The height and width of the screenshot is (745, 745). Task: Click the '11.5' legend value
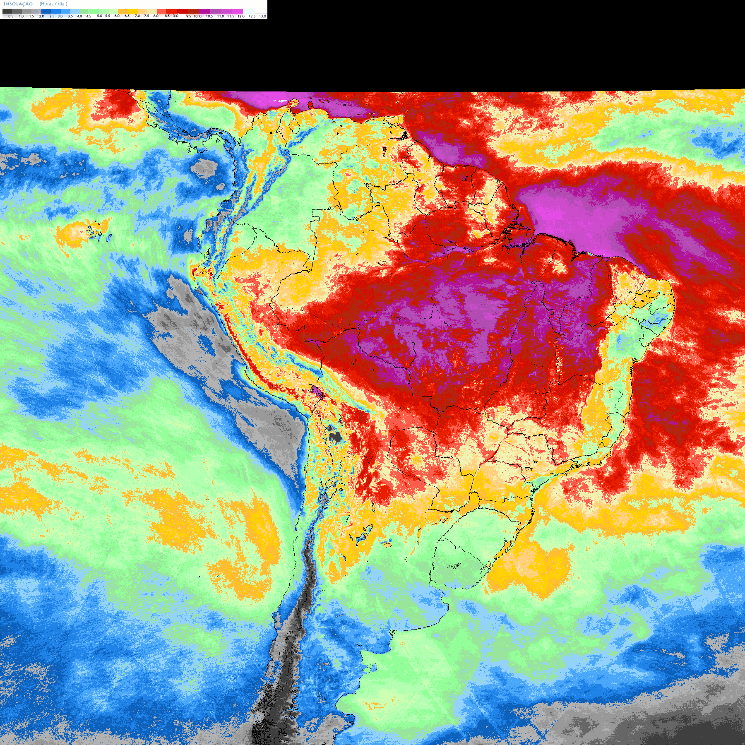coord(231,16)
